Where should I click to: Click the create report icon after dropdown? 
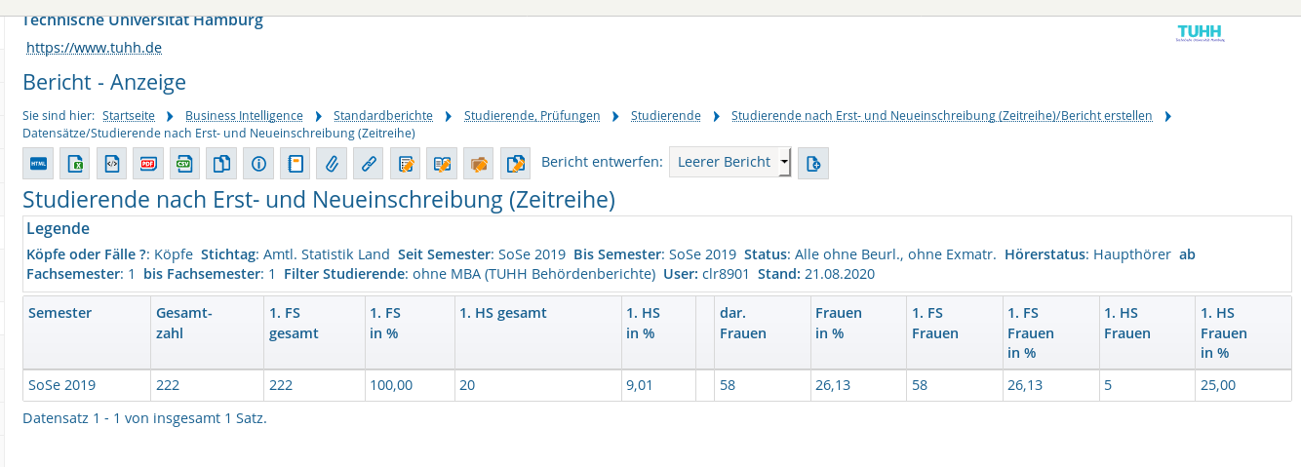[x=813, y=164]
